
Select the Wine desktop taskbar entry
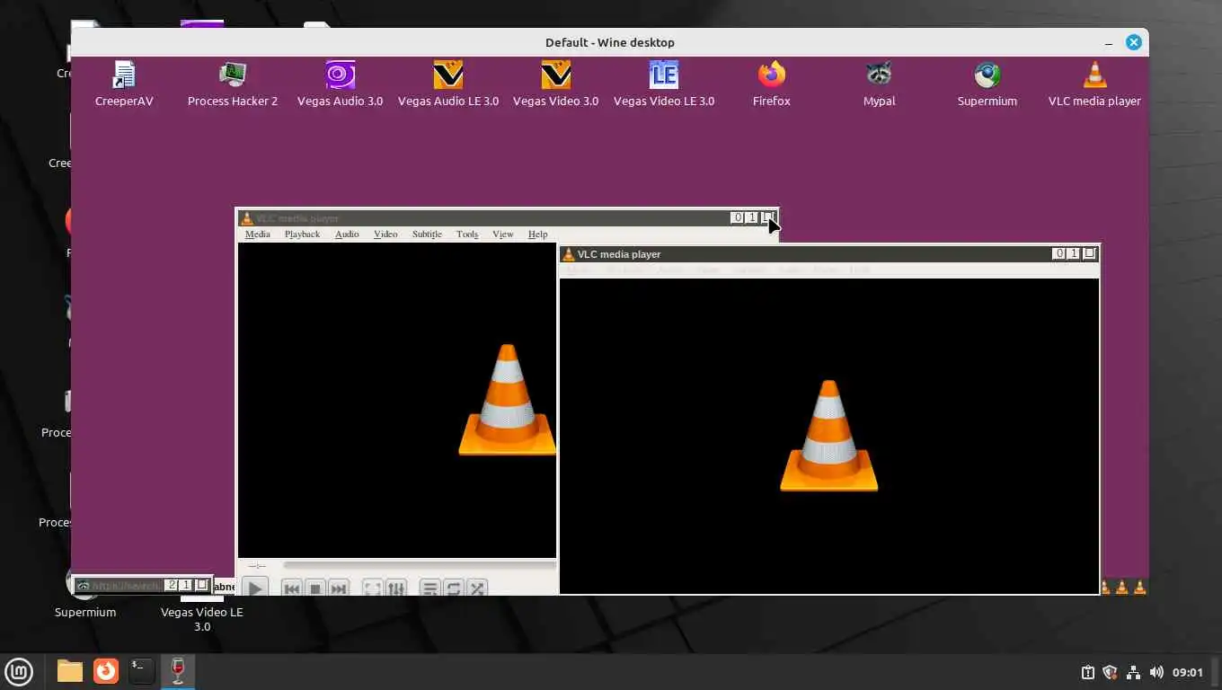click(x=178, y=671)
